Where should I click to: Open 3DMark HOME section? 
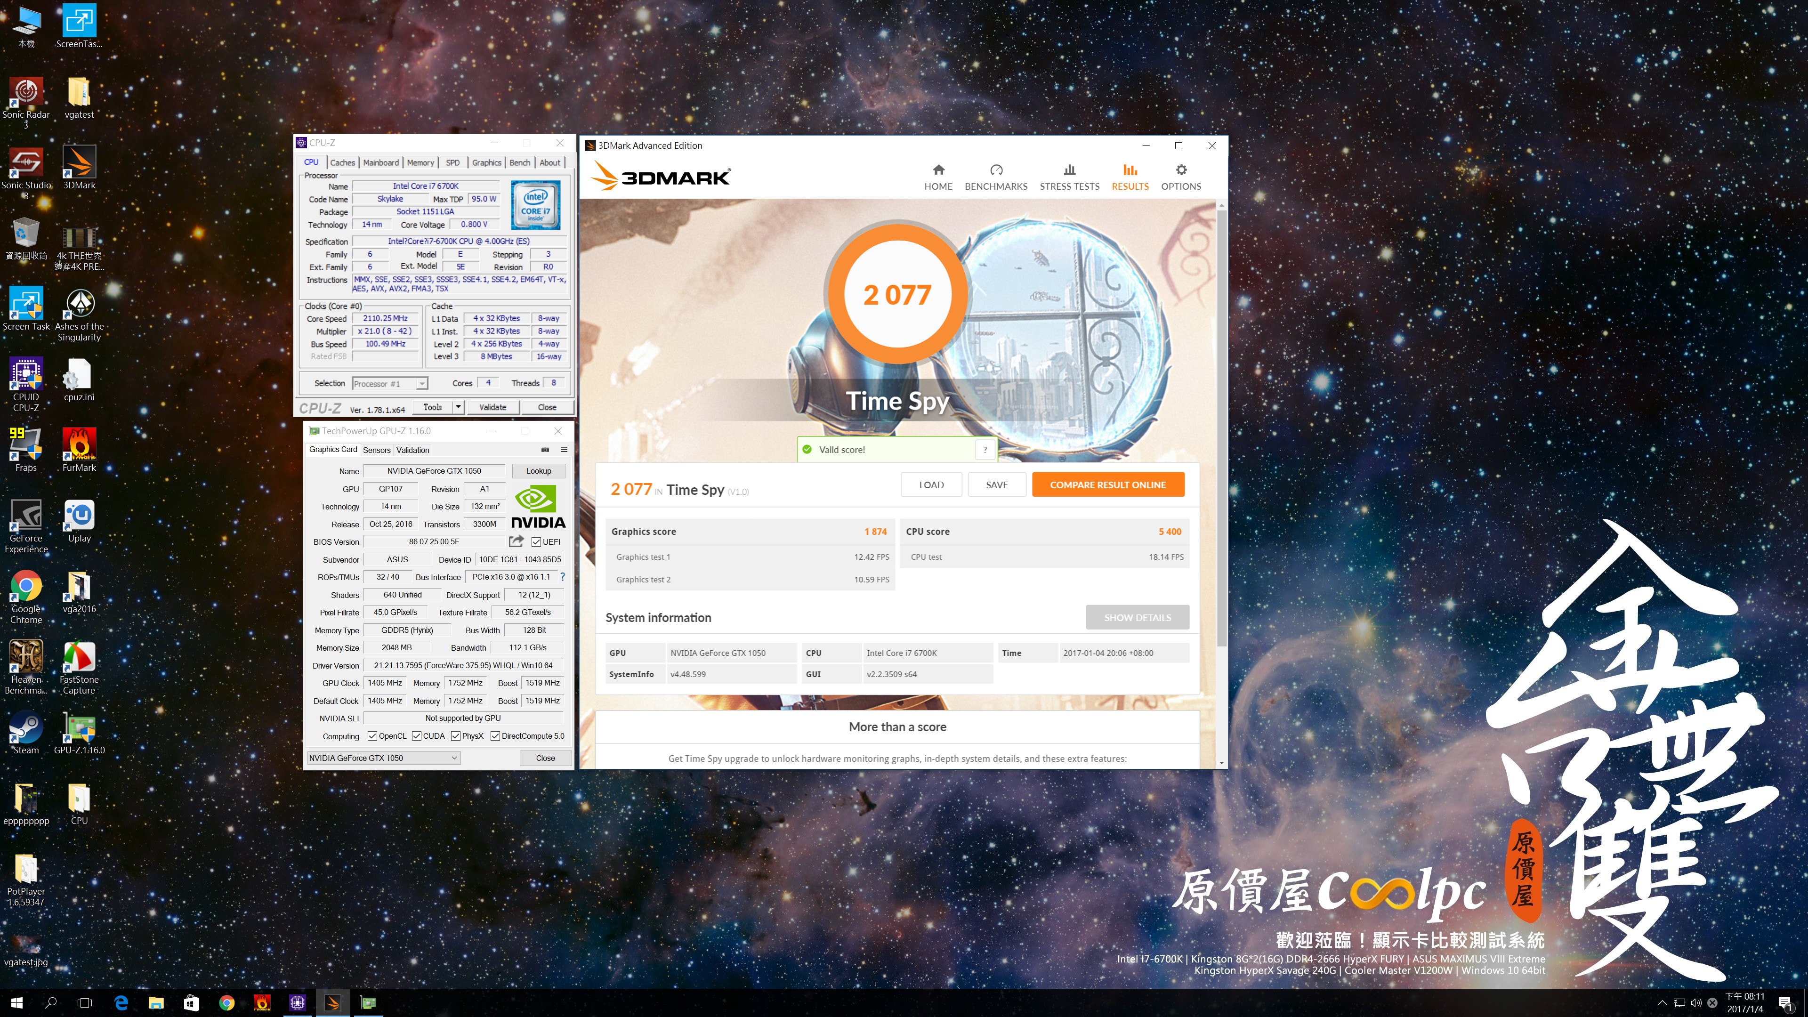pos(938,177)
